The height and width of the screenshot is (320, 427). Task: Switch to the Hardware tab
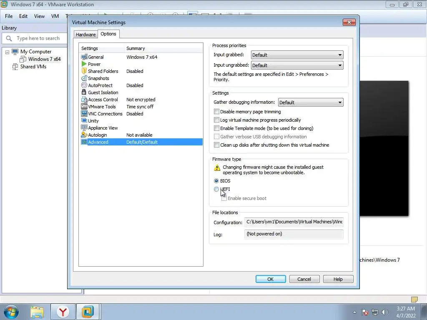(86, 35)
